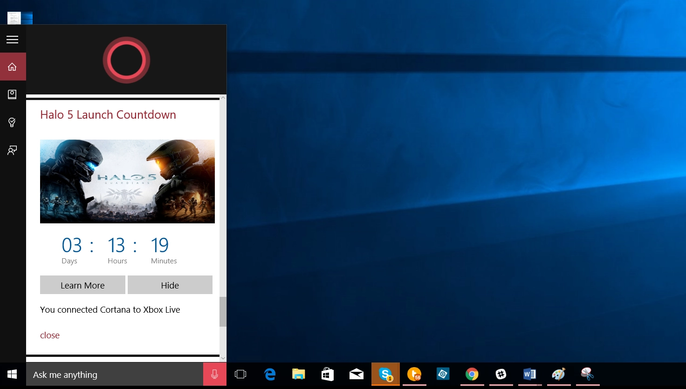Screen dimensions: 686x389
Task: Go to Cortana Home in the sidebar
Action: (x=13, y=67)
